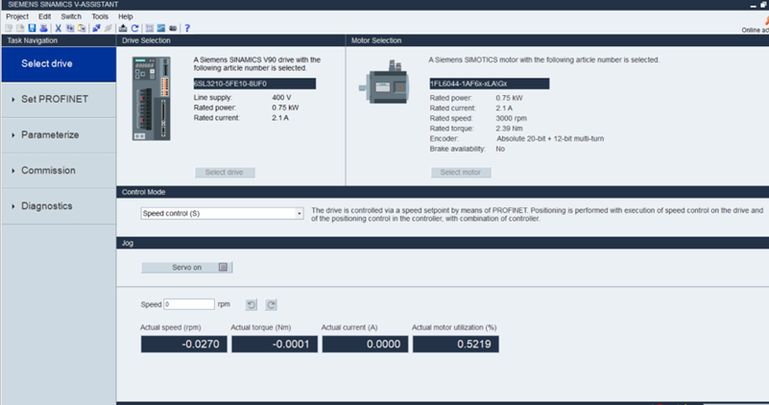
Task: Click the Select drive button under drive details
Action: (x=225, y=172)
